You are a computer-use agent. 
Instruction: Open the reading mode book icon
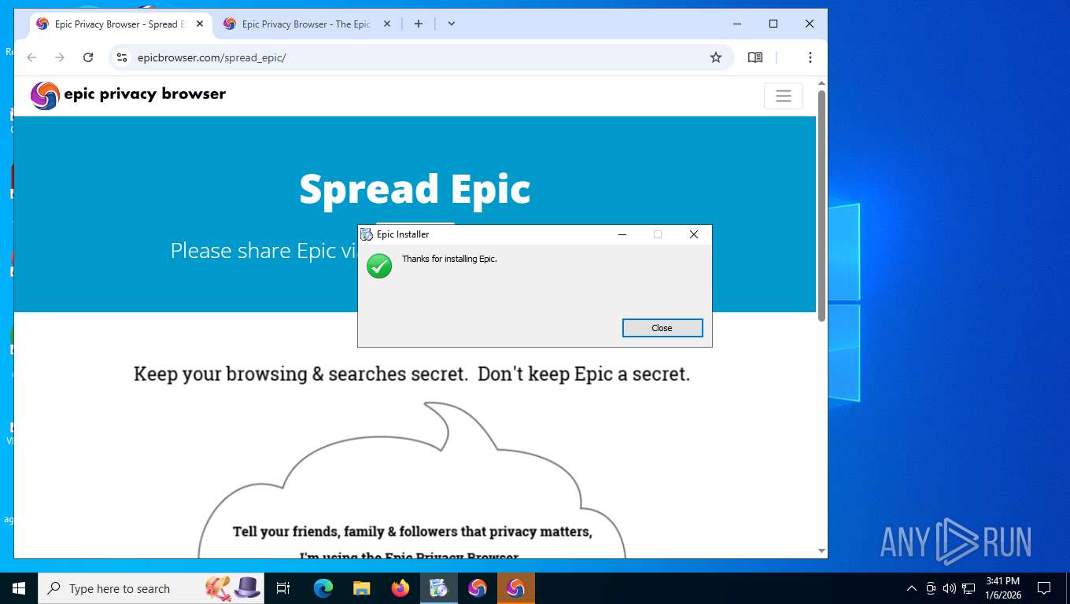click(755, 57)
